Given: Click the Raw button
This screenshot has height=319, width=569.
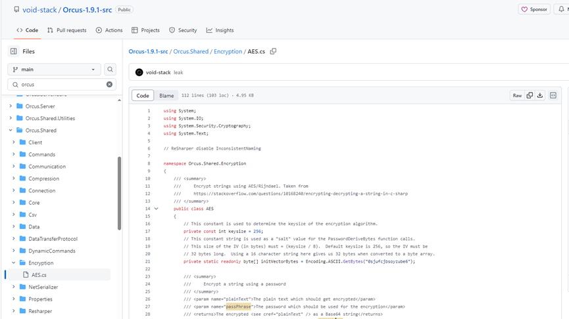Looking at the screenshot, I should click(517, 96).
